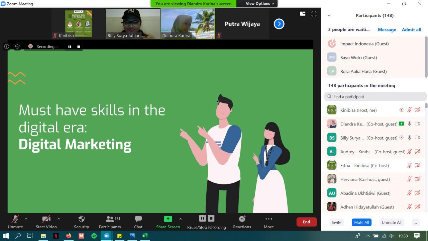
Task: Click Mute All participants
Action: [361, 222]
